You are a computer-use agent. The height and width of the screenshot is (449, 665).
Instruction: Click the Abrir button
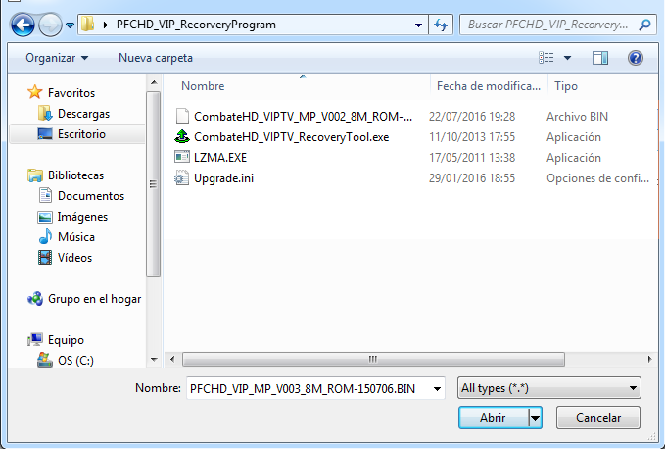coord(494,418)
